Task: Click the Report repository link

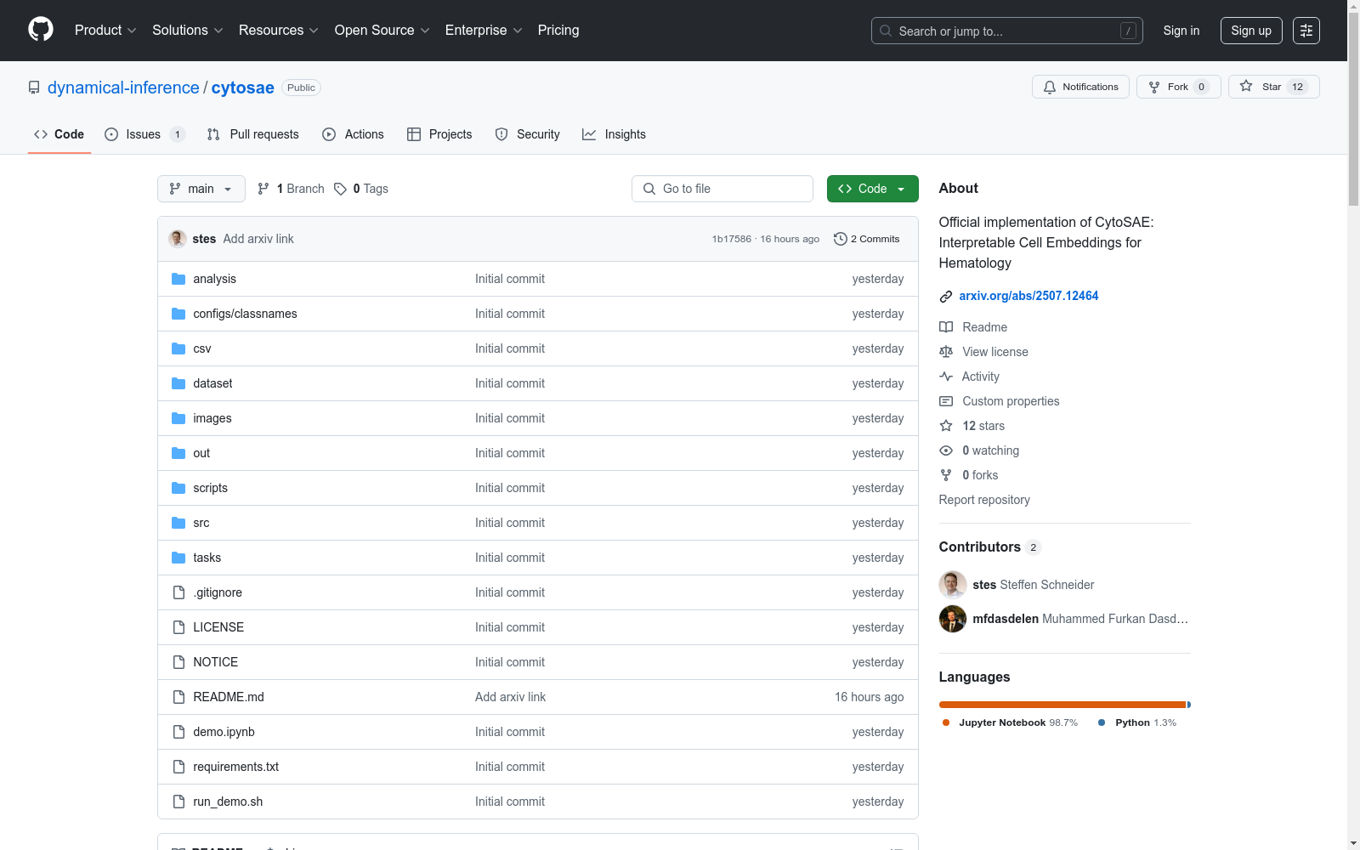Action: point(984,500)
